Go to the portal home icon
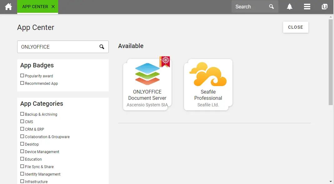334x184 pixels. 8,6
